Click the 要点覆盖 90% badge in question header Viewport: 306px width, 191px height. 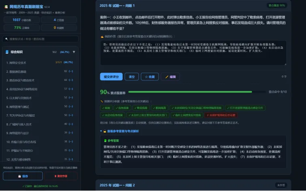[276, 6]
